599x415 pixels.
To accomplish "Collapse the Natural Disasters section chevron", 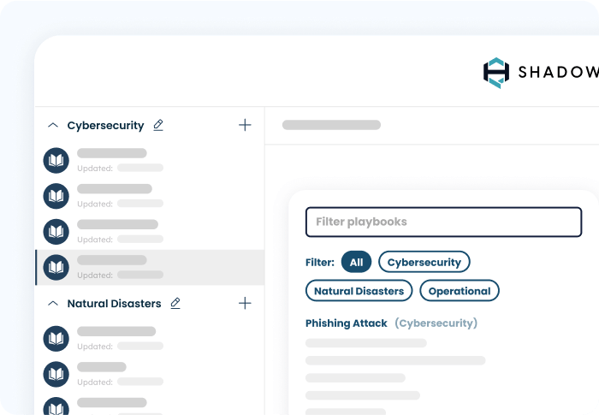I will [52, 303].
